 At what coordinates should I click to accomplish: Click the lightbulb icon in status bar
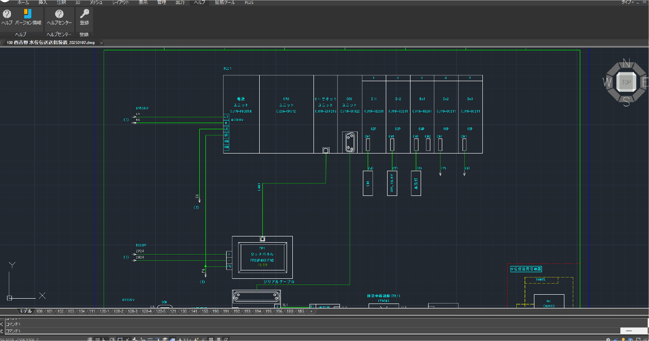(623, 339)
